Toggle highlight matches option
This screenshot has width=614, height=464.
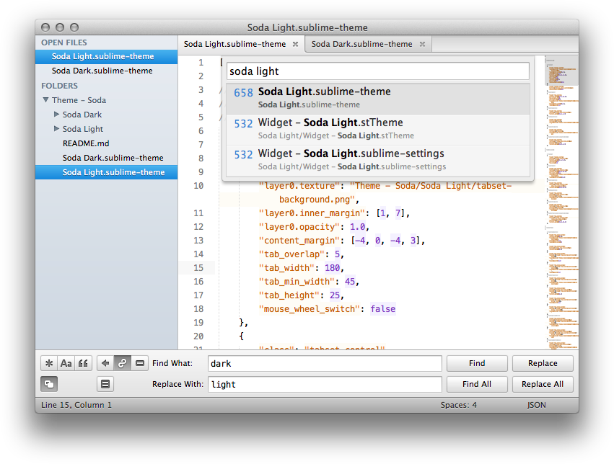pyautogui.click(x=105, y=384)
